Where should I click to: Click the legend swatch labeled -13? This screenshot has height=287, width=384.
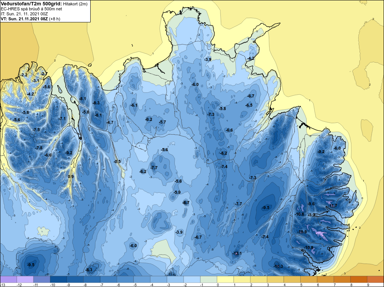(x=8, y=279)
